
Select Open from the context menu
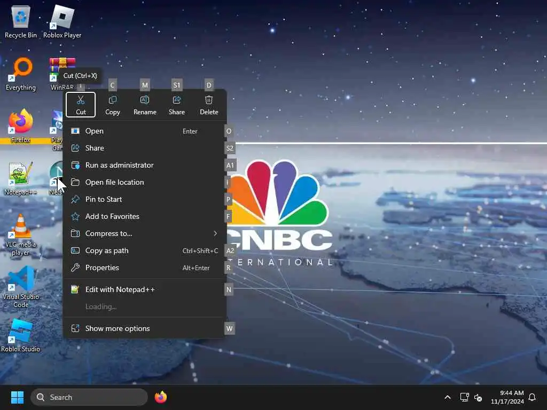tap(145, 131)
